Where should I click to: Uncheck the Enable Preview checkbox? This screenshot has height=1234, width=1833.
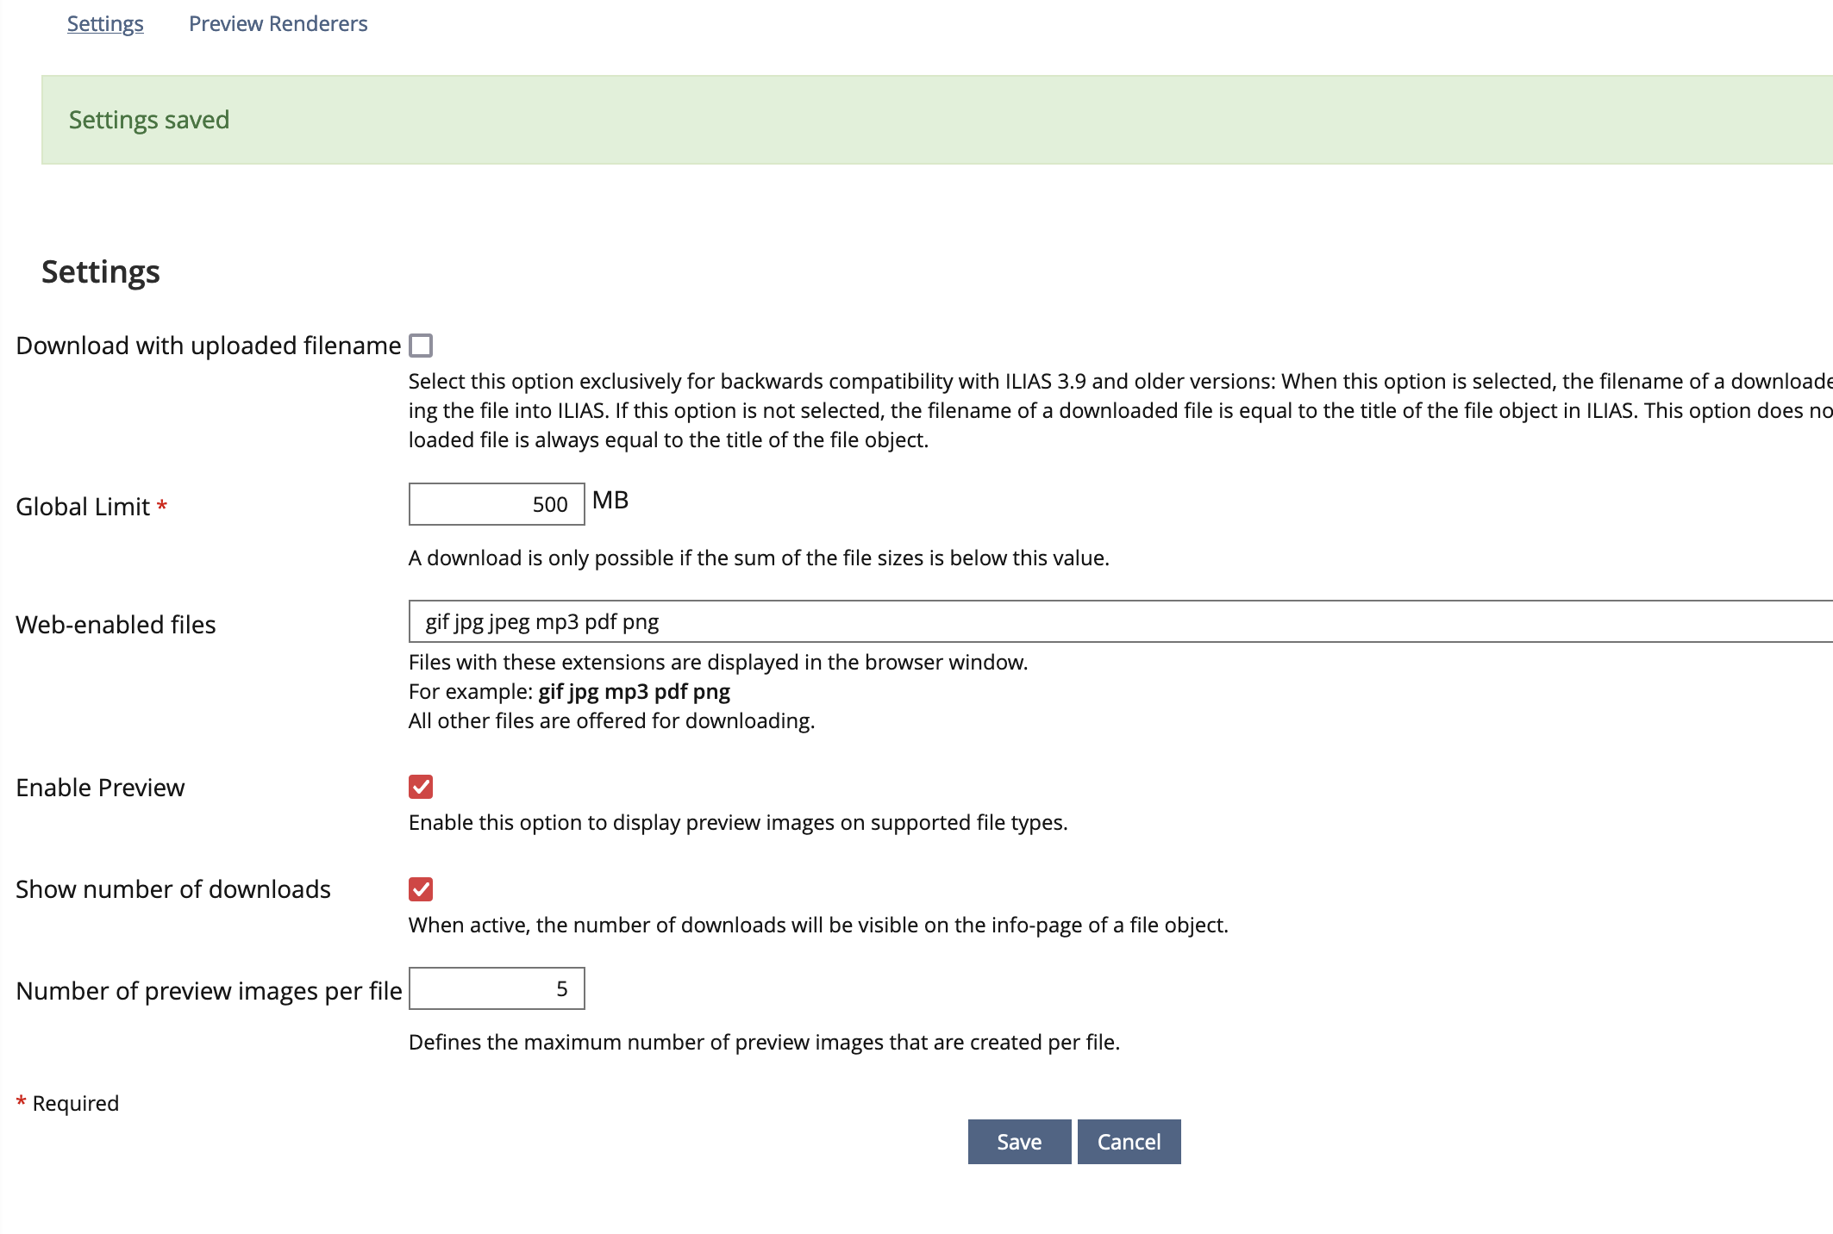(421, 787)
